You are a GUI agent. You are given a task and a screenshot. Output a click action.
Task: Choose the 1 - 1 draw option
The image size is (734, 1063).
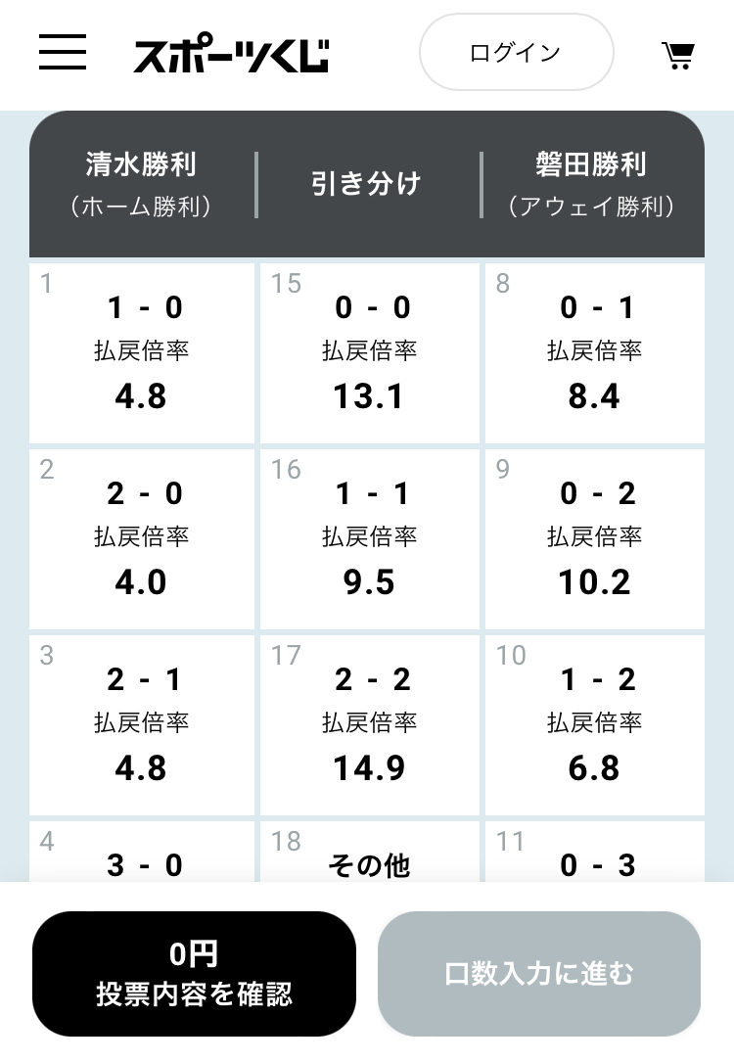pyautogui.click(x=369, y=539)
